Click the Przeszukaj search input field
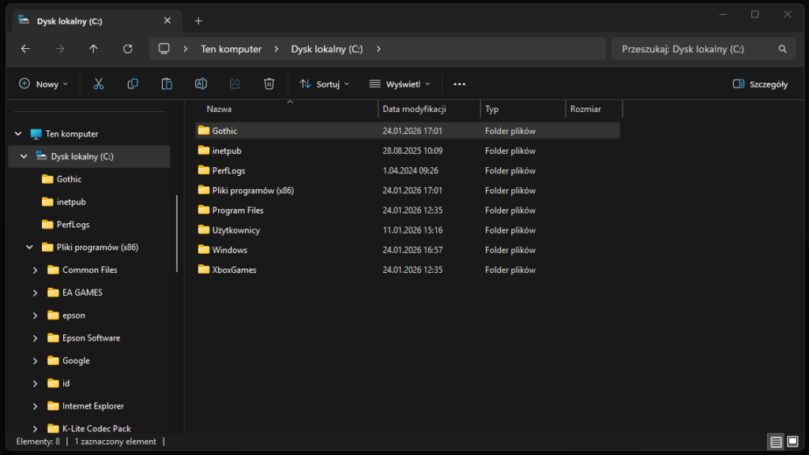 (x=694, y=49)
